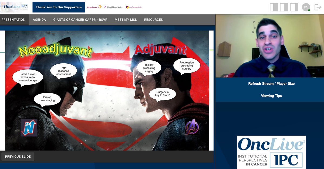Image resolution: width=324 pixels, height=169 pixels.
Task: Open the Resources tab
Action: 153,20
